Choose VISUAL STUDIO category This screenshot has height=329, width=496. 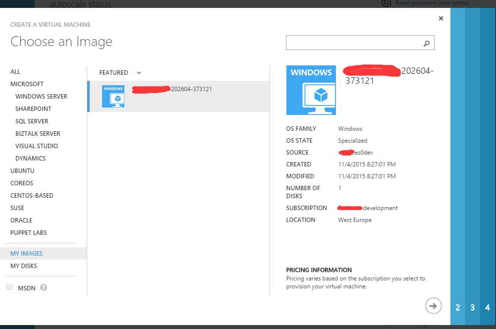tap(36, 146)
